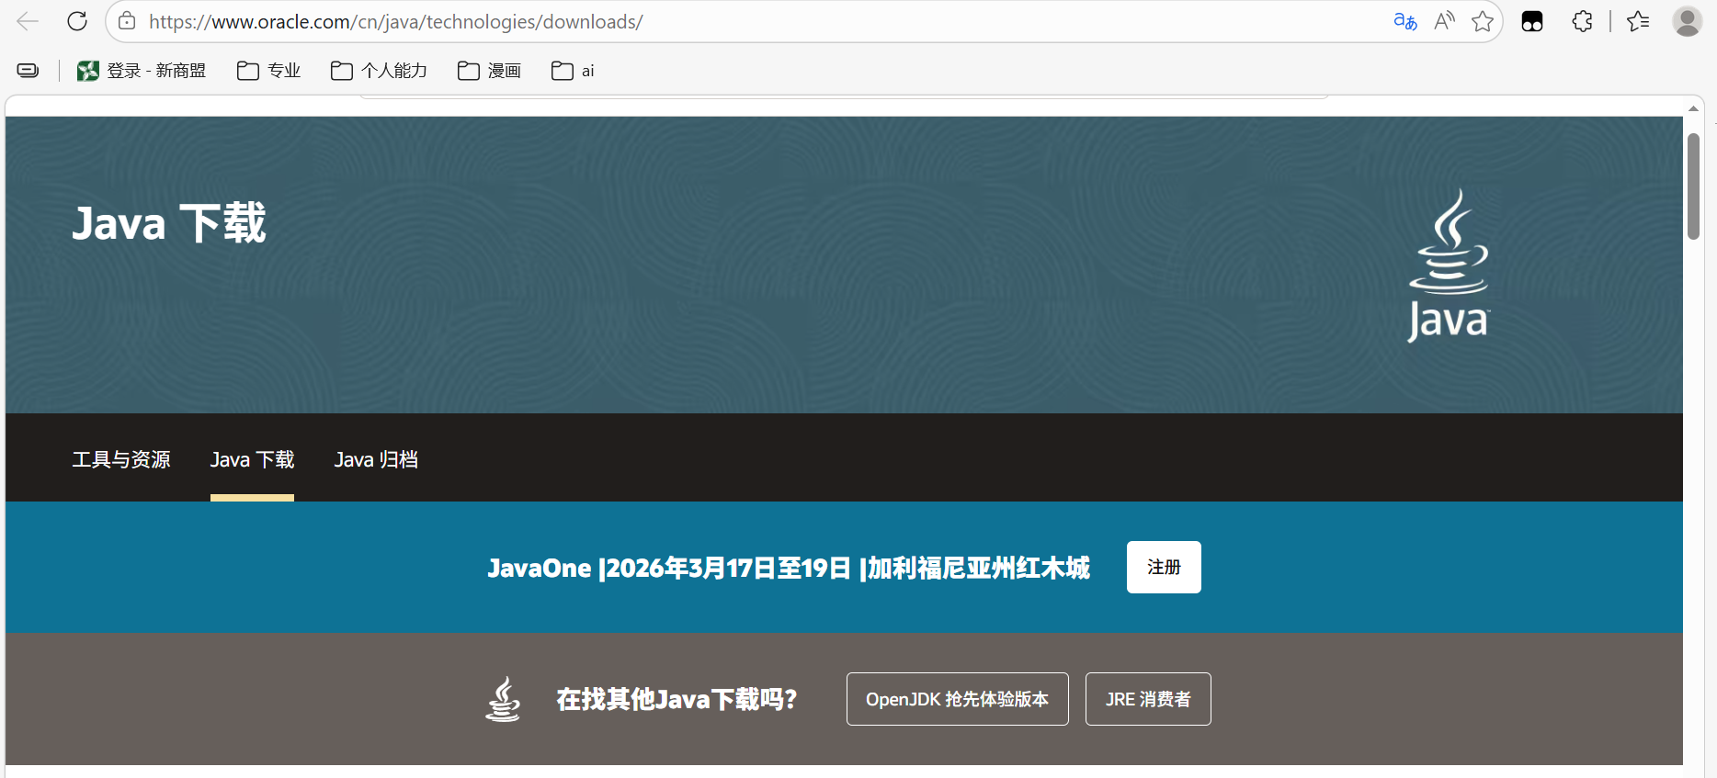Click the scrollbar up arrow

[x=1693, y=108]
